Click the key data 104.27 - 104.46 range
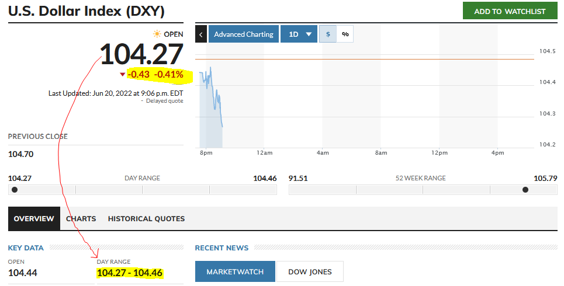The image size is (564, 286). tap(130, 273)
